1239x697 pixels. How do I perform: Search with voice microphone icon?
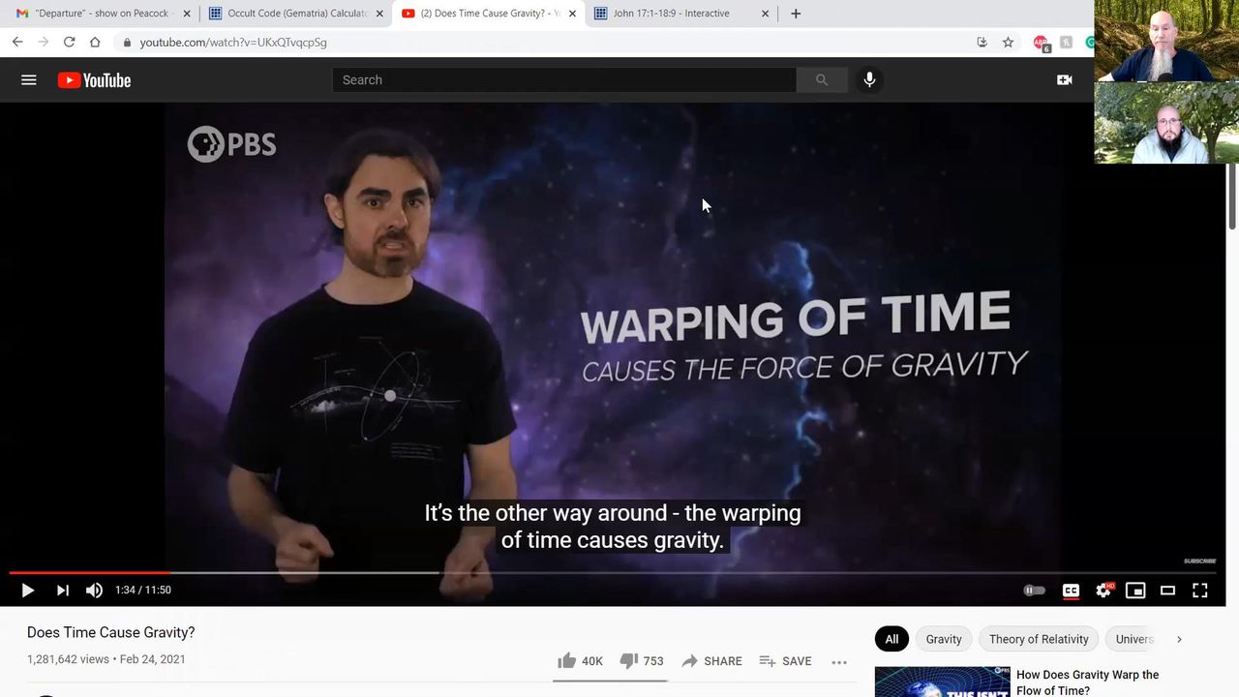(x=869, y=80)
